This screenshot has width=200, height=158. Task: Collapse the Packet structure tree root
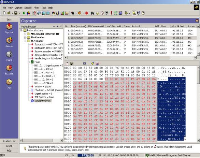click(x=21, y=30)
